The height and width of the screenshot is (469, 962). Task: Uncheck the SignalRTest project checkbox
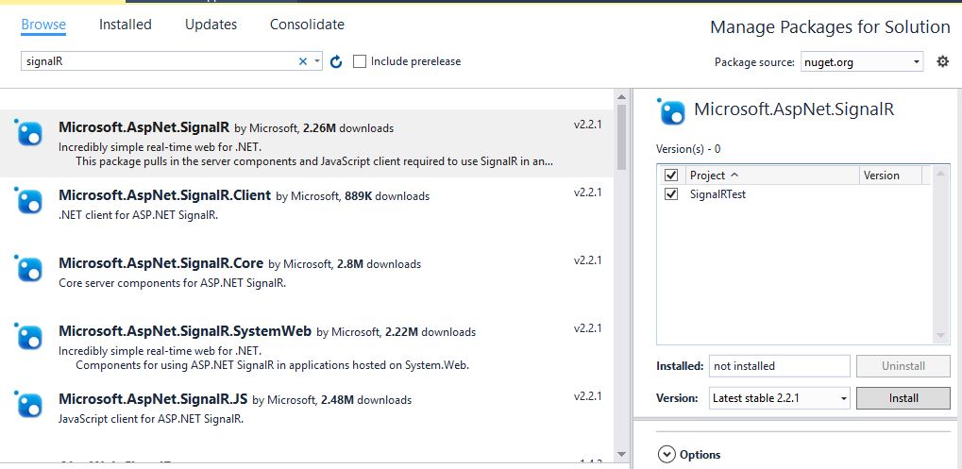[x=671, y=194]
